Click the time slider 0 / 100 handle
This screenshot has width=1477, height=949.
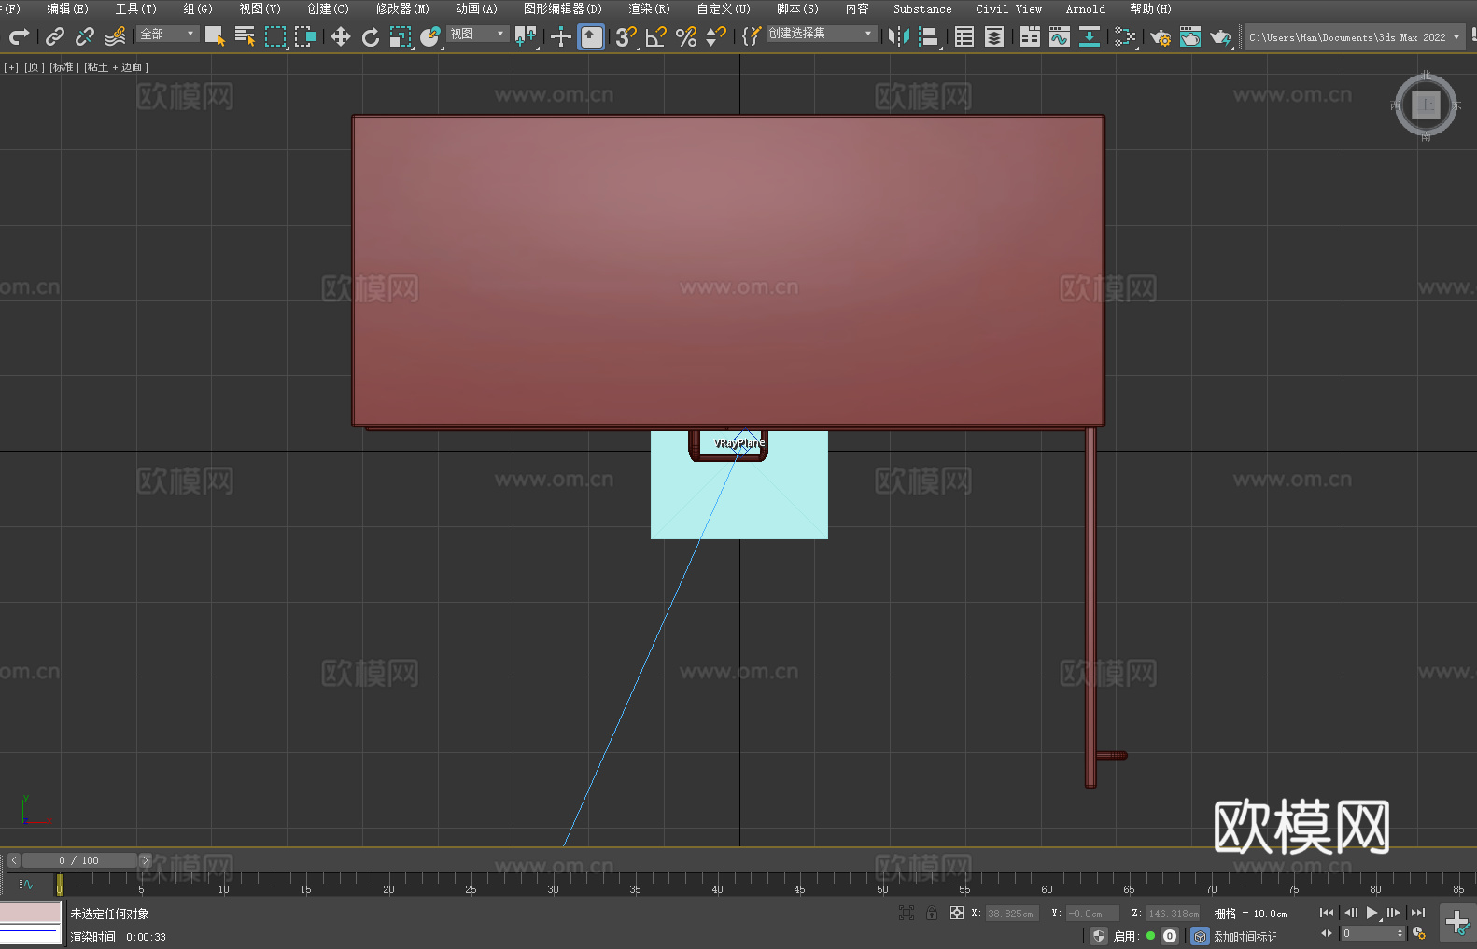tap(80, 860)
